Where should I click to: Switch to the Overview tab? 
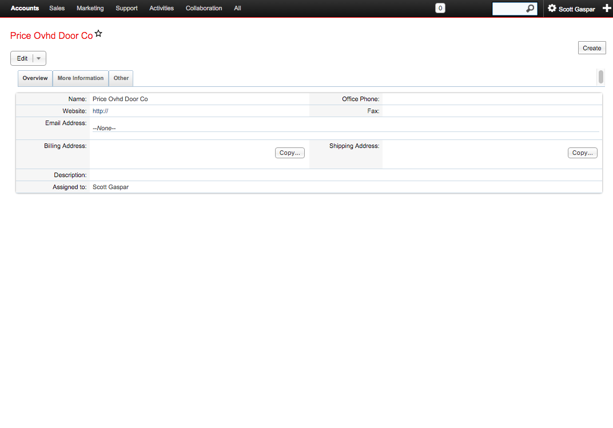pyautogui.click(x=35, y=78)
